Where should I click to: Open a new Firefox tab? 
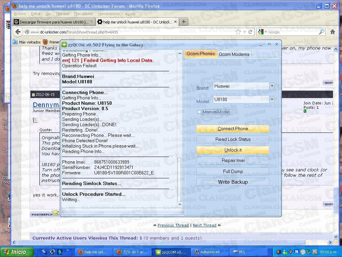pyautogui.click(x=184, y=22)
